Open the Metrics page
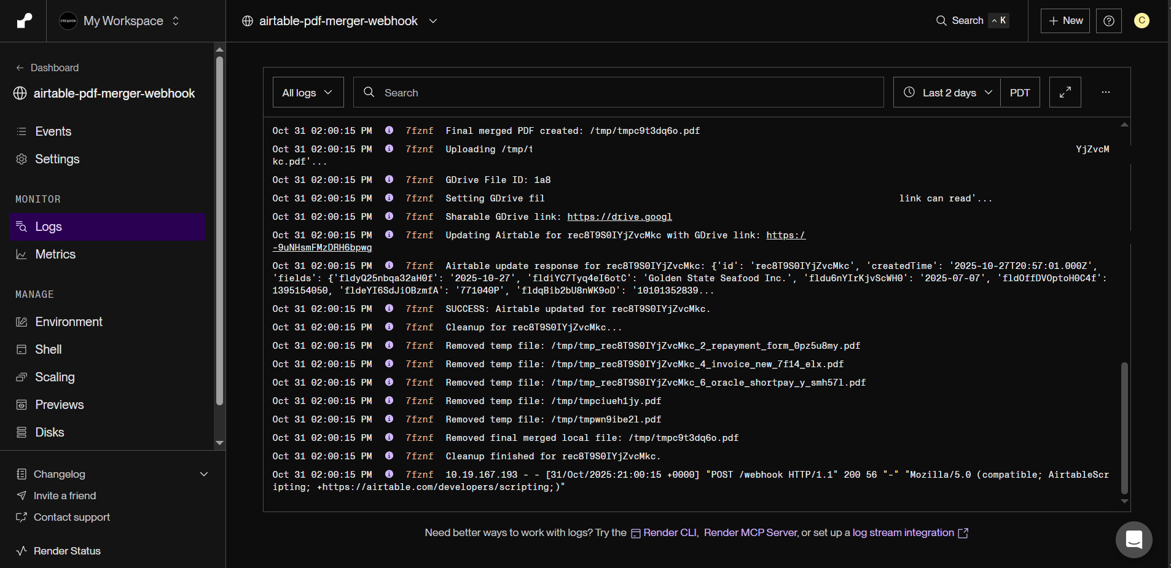The height and width of the screenshot is (568, 1171). click(x=55, y=254)
